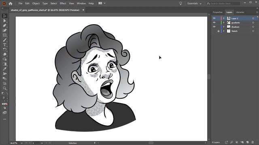Click Delete Selection trash icon in Layers panel
This screenshot has height=145, width=259.
253,142
